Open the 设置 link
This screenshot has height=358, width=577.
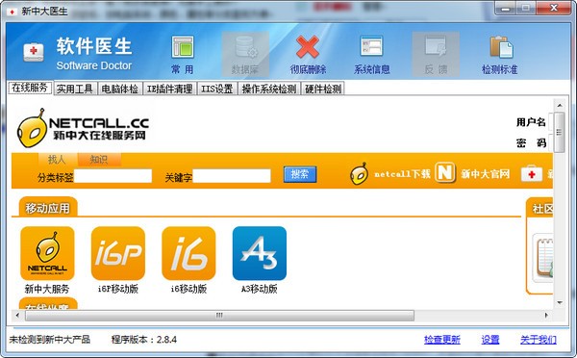tap(490, 340)
